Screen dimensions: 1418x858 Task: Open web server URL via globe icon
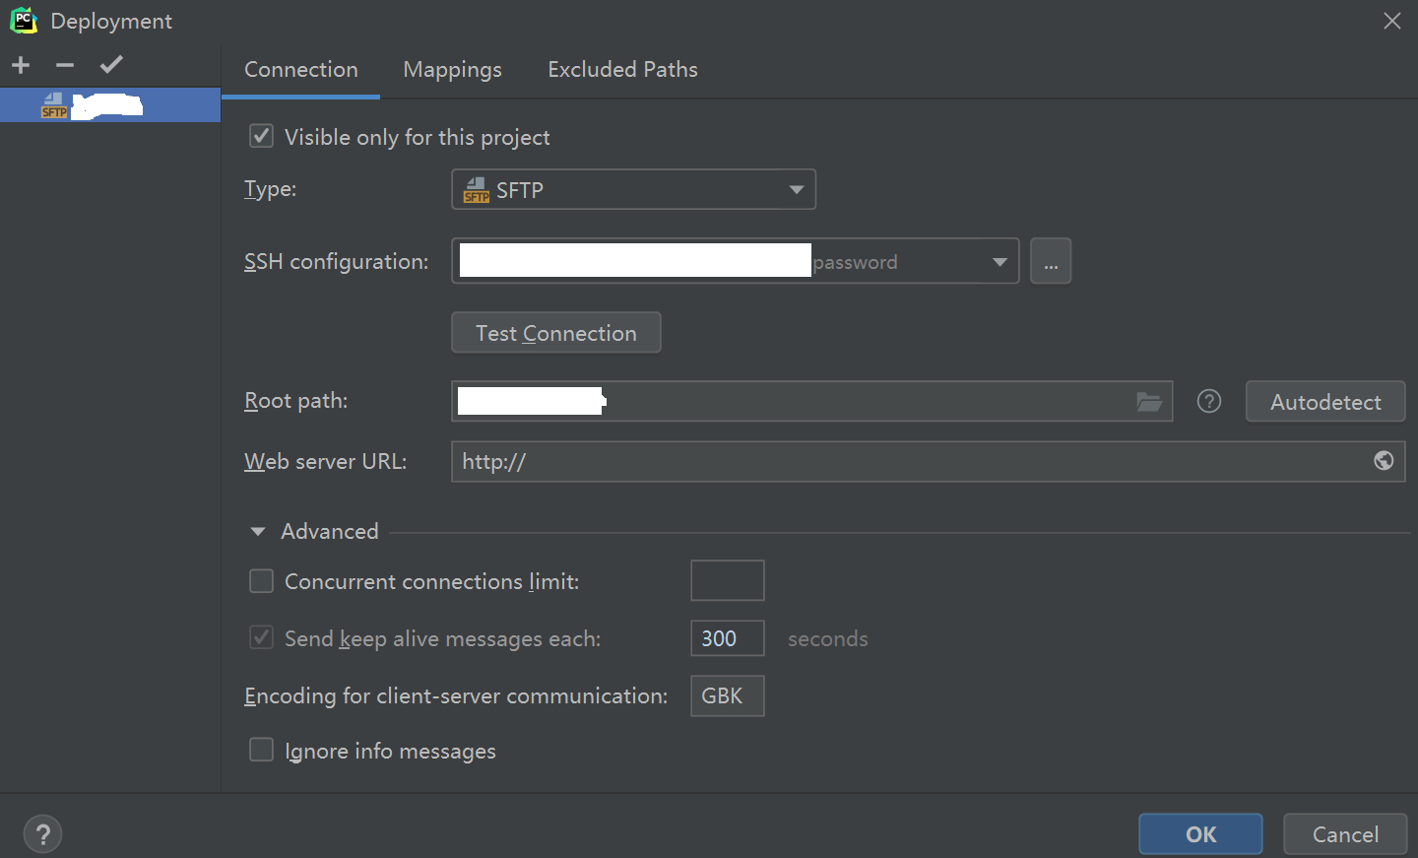pyautogui.click(x=1384, y=461)
